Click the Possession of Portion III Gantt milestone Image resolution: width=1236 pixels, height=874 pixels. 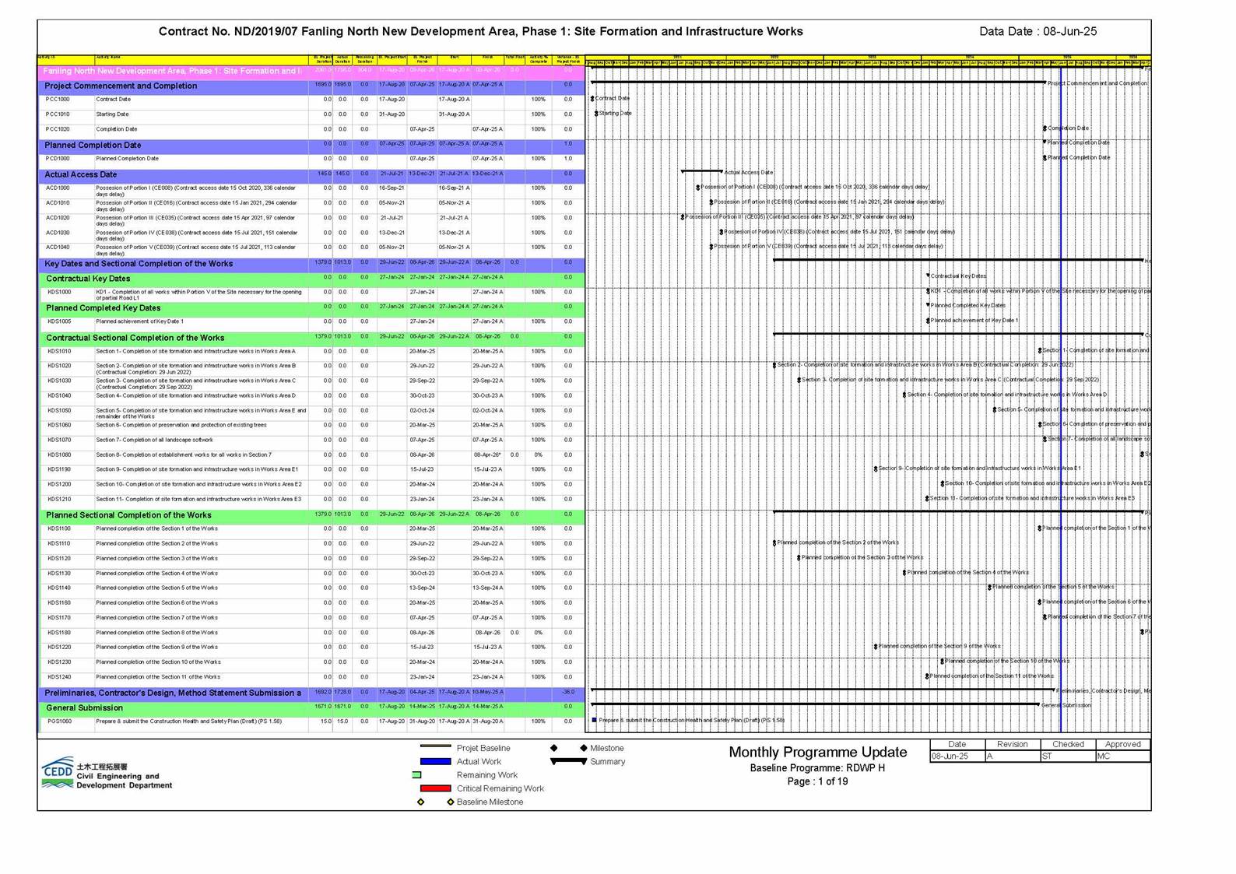tap(683, 217)
